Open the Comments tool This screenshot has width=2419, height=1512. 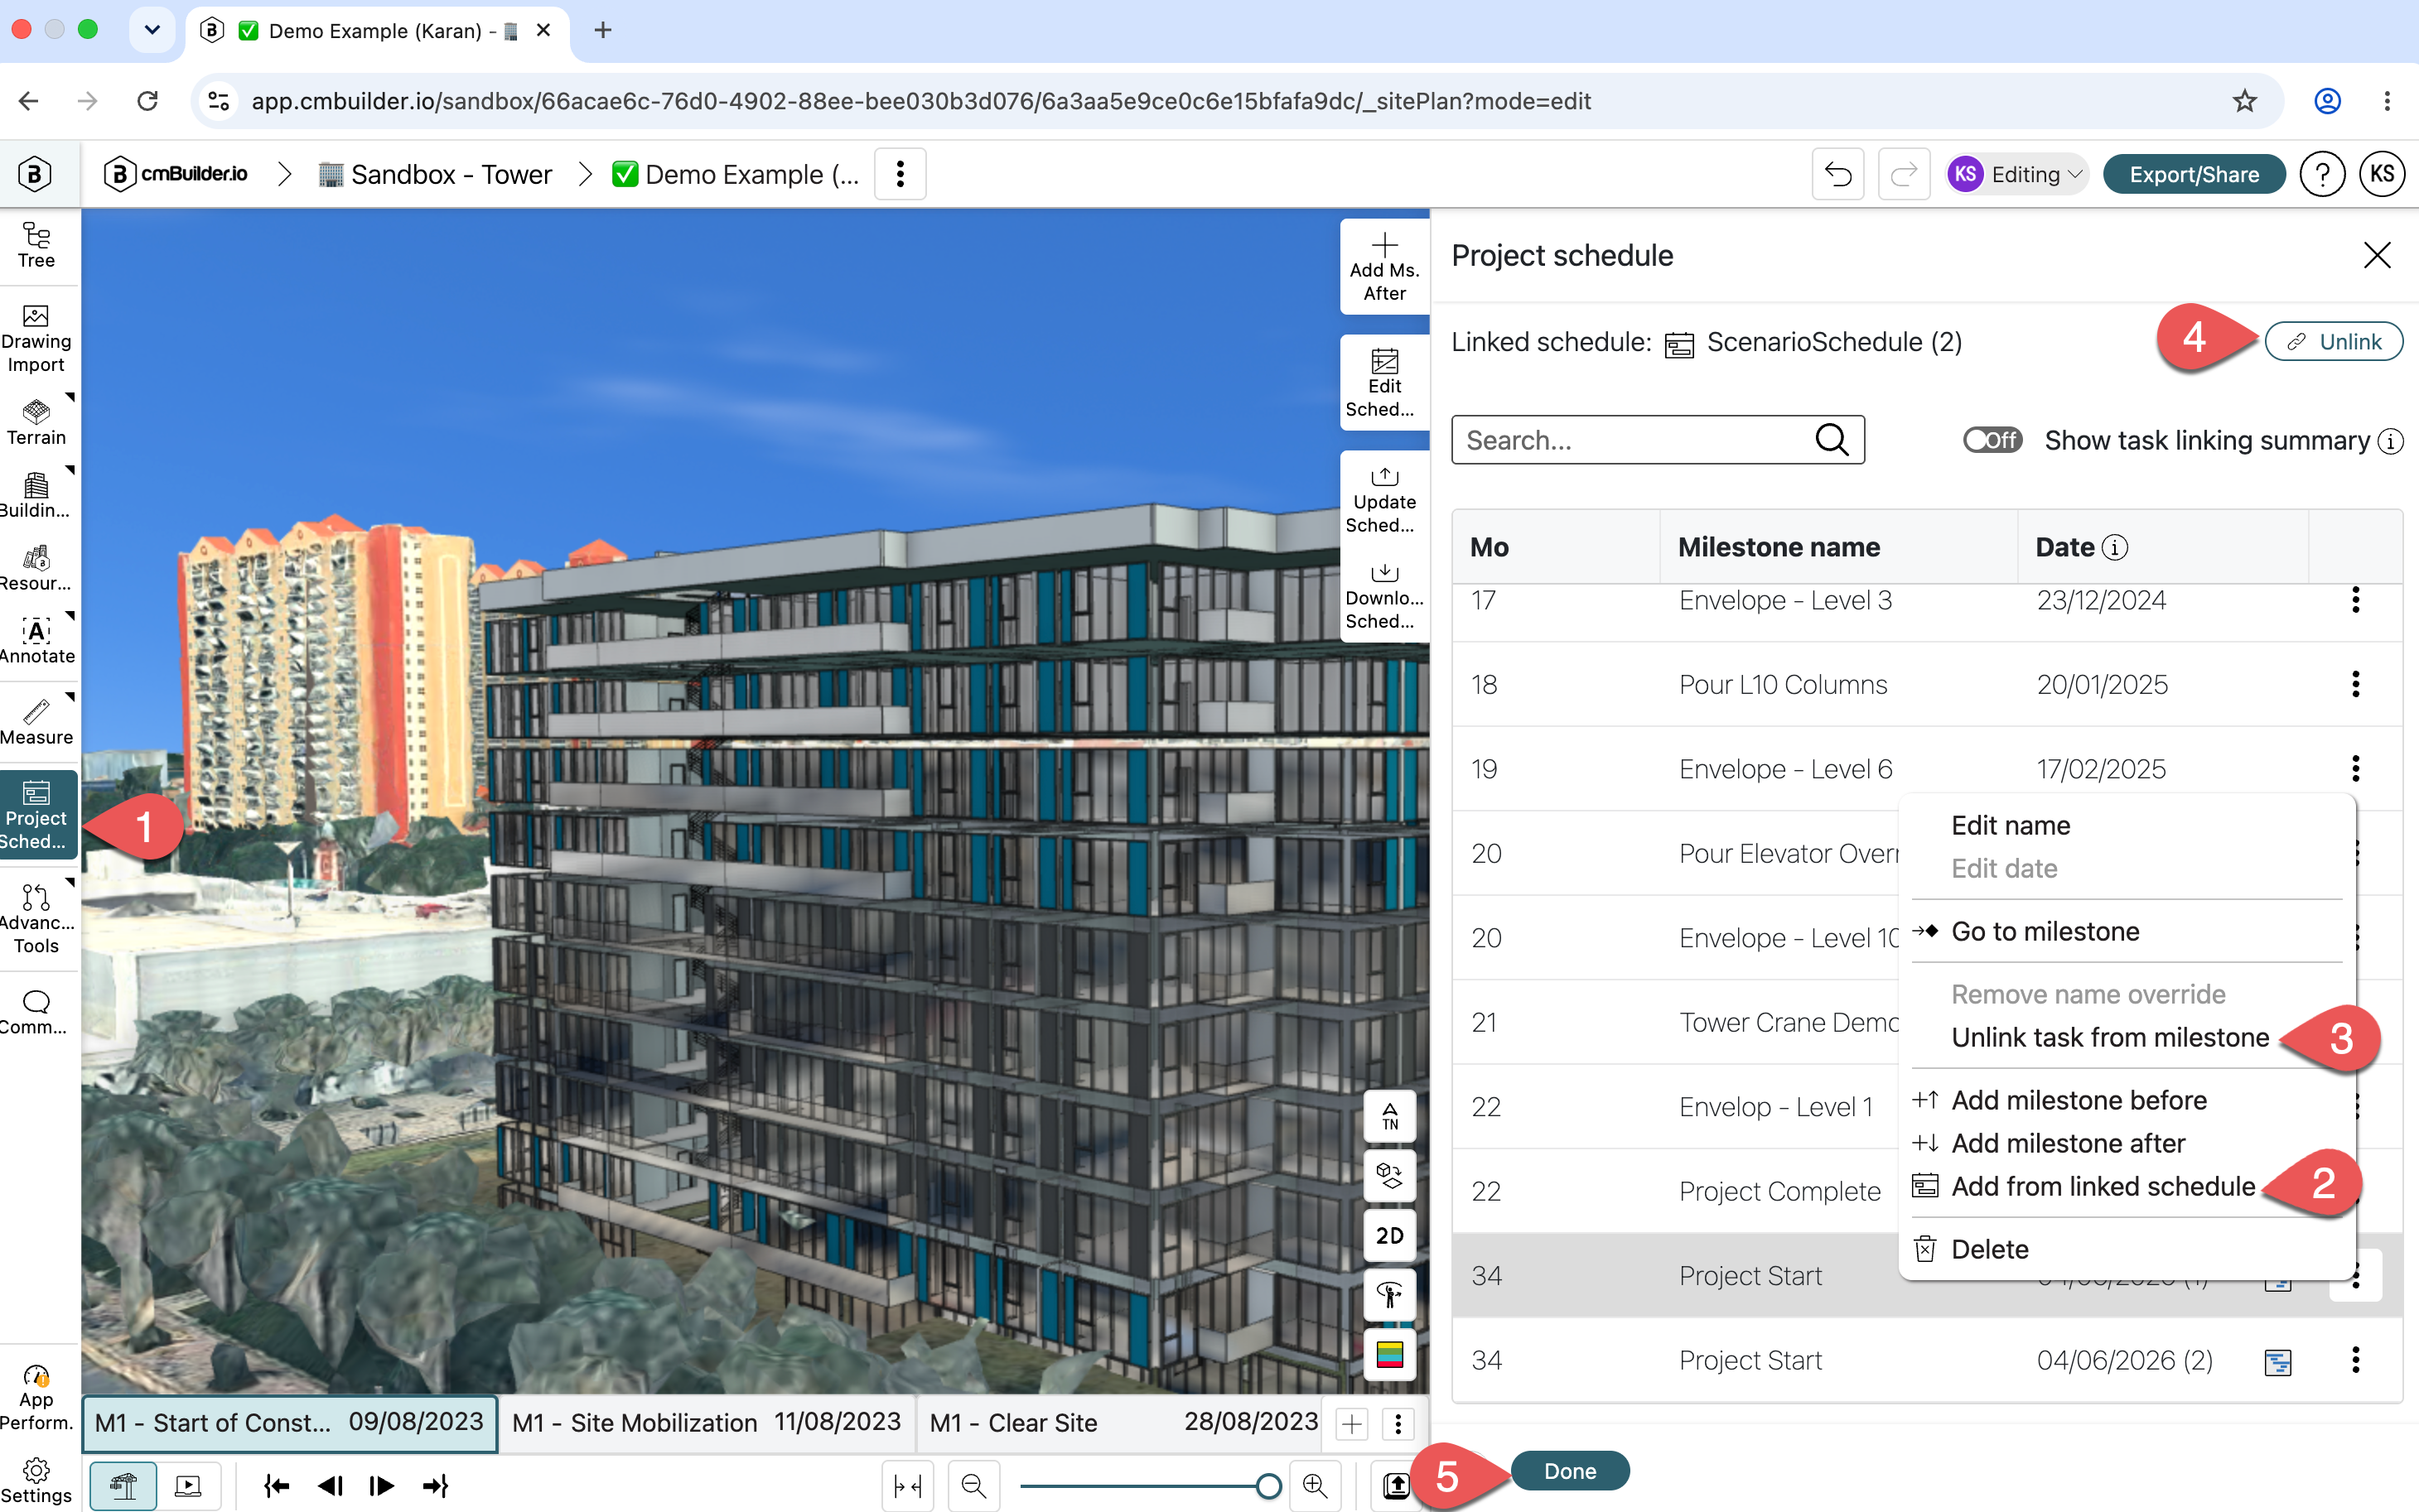tap(36, 1013)
